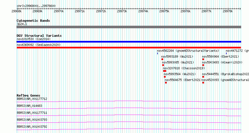Screen dimensions: 249x133
Task: Click the 29969k position on the ruler
Action: click(x=37, y=11)
